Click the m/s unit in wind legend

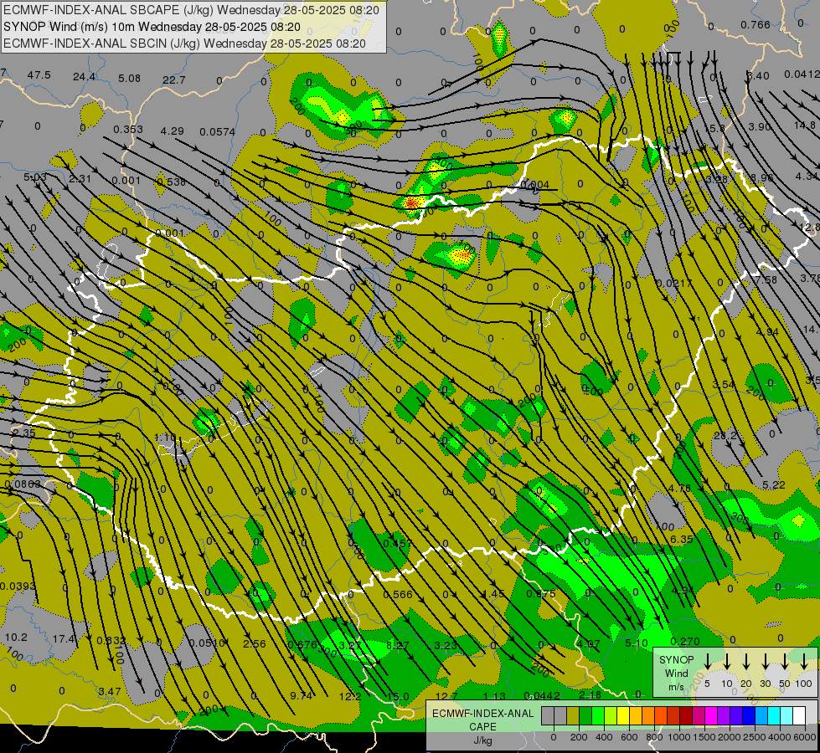click(676, 687)
